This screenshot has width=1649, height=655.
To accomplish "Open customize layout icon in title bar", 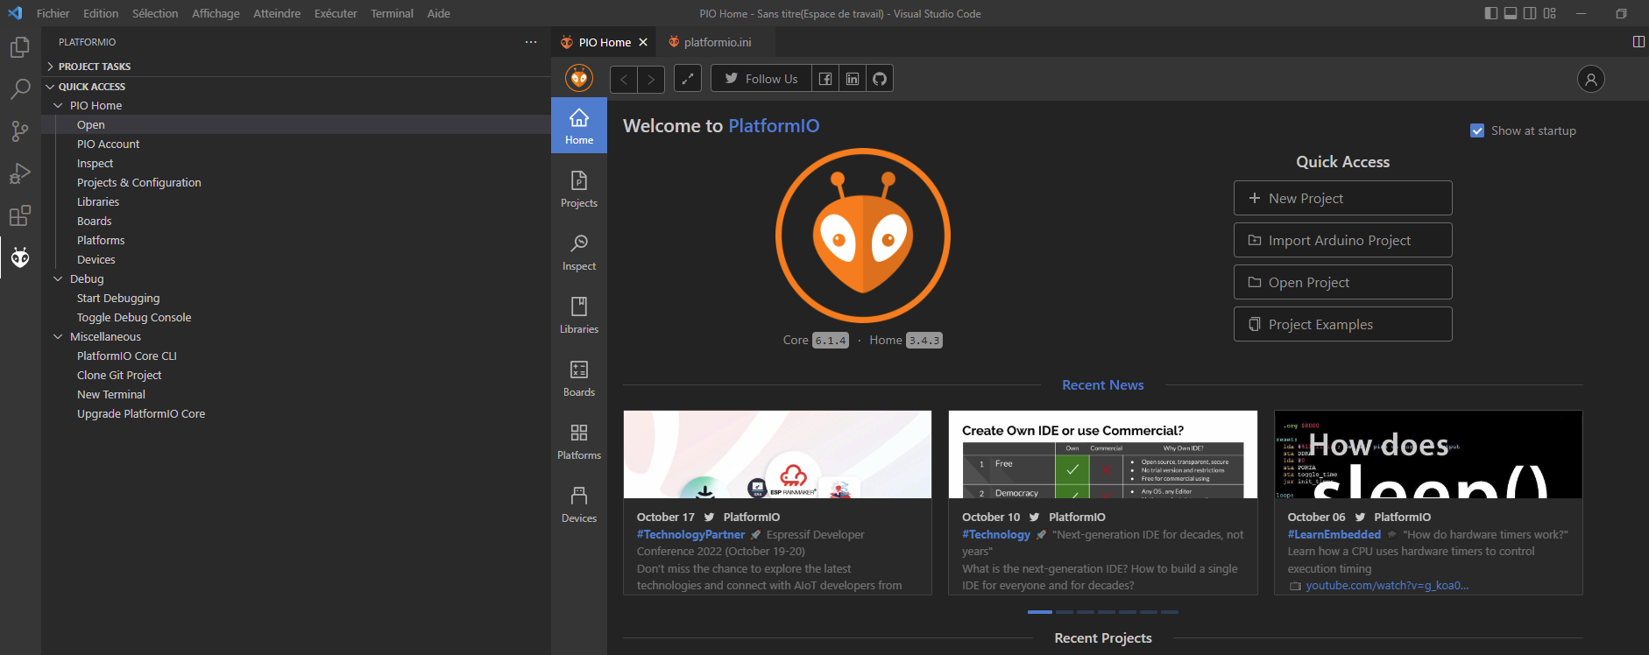I will pyautogui.click(x=1550, y=13).
